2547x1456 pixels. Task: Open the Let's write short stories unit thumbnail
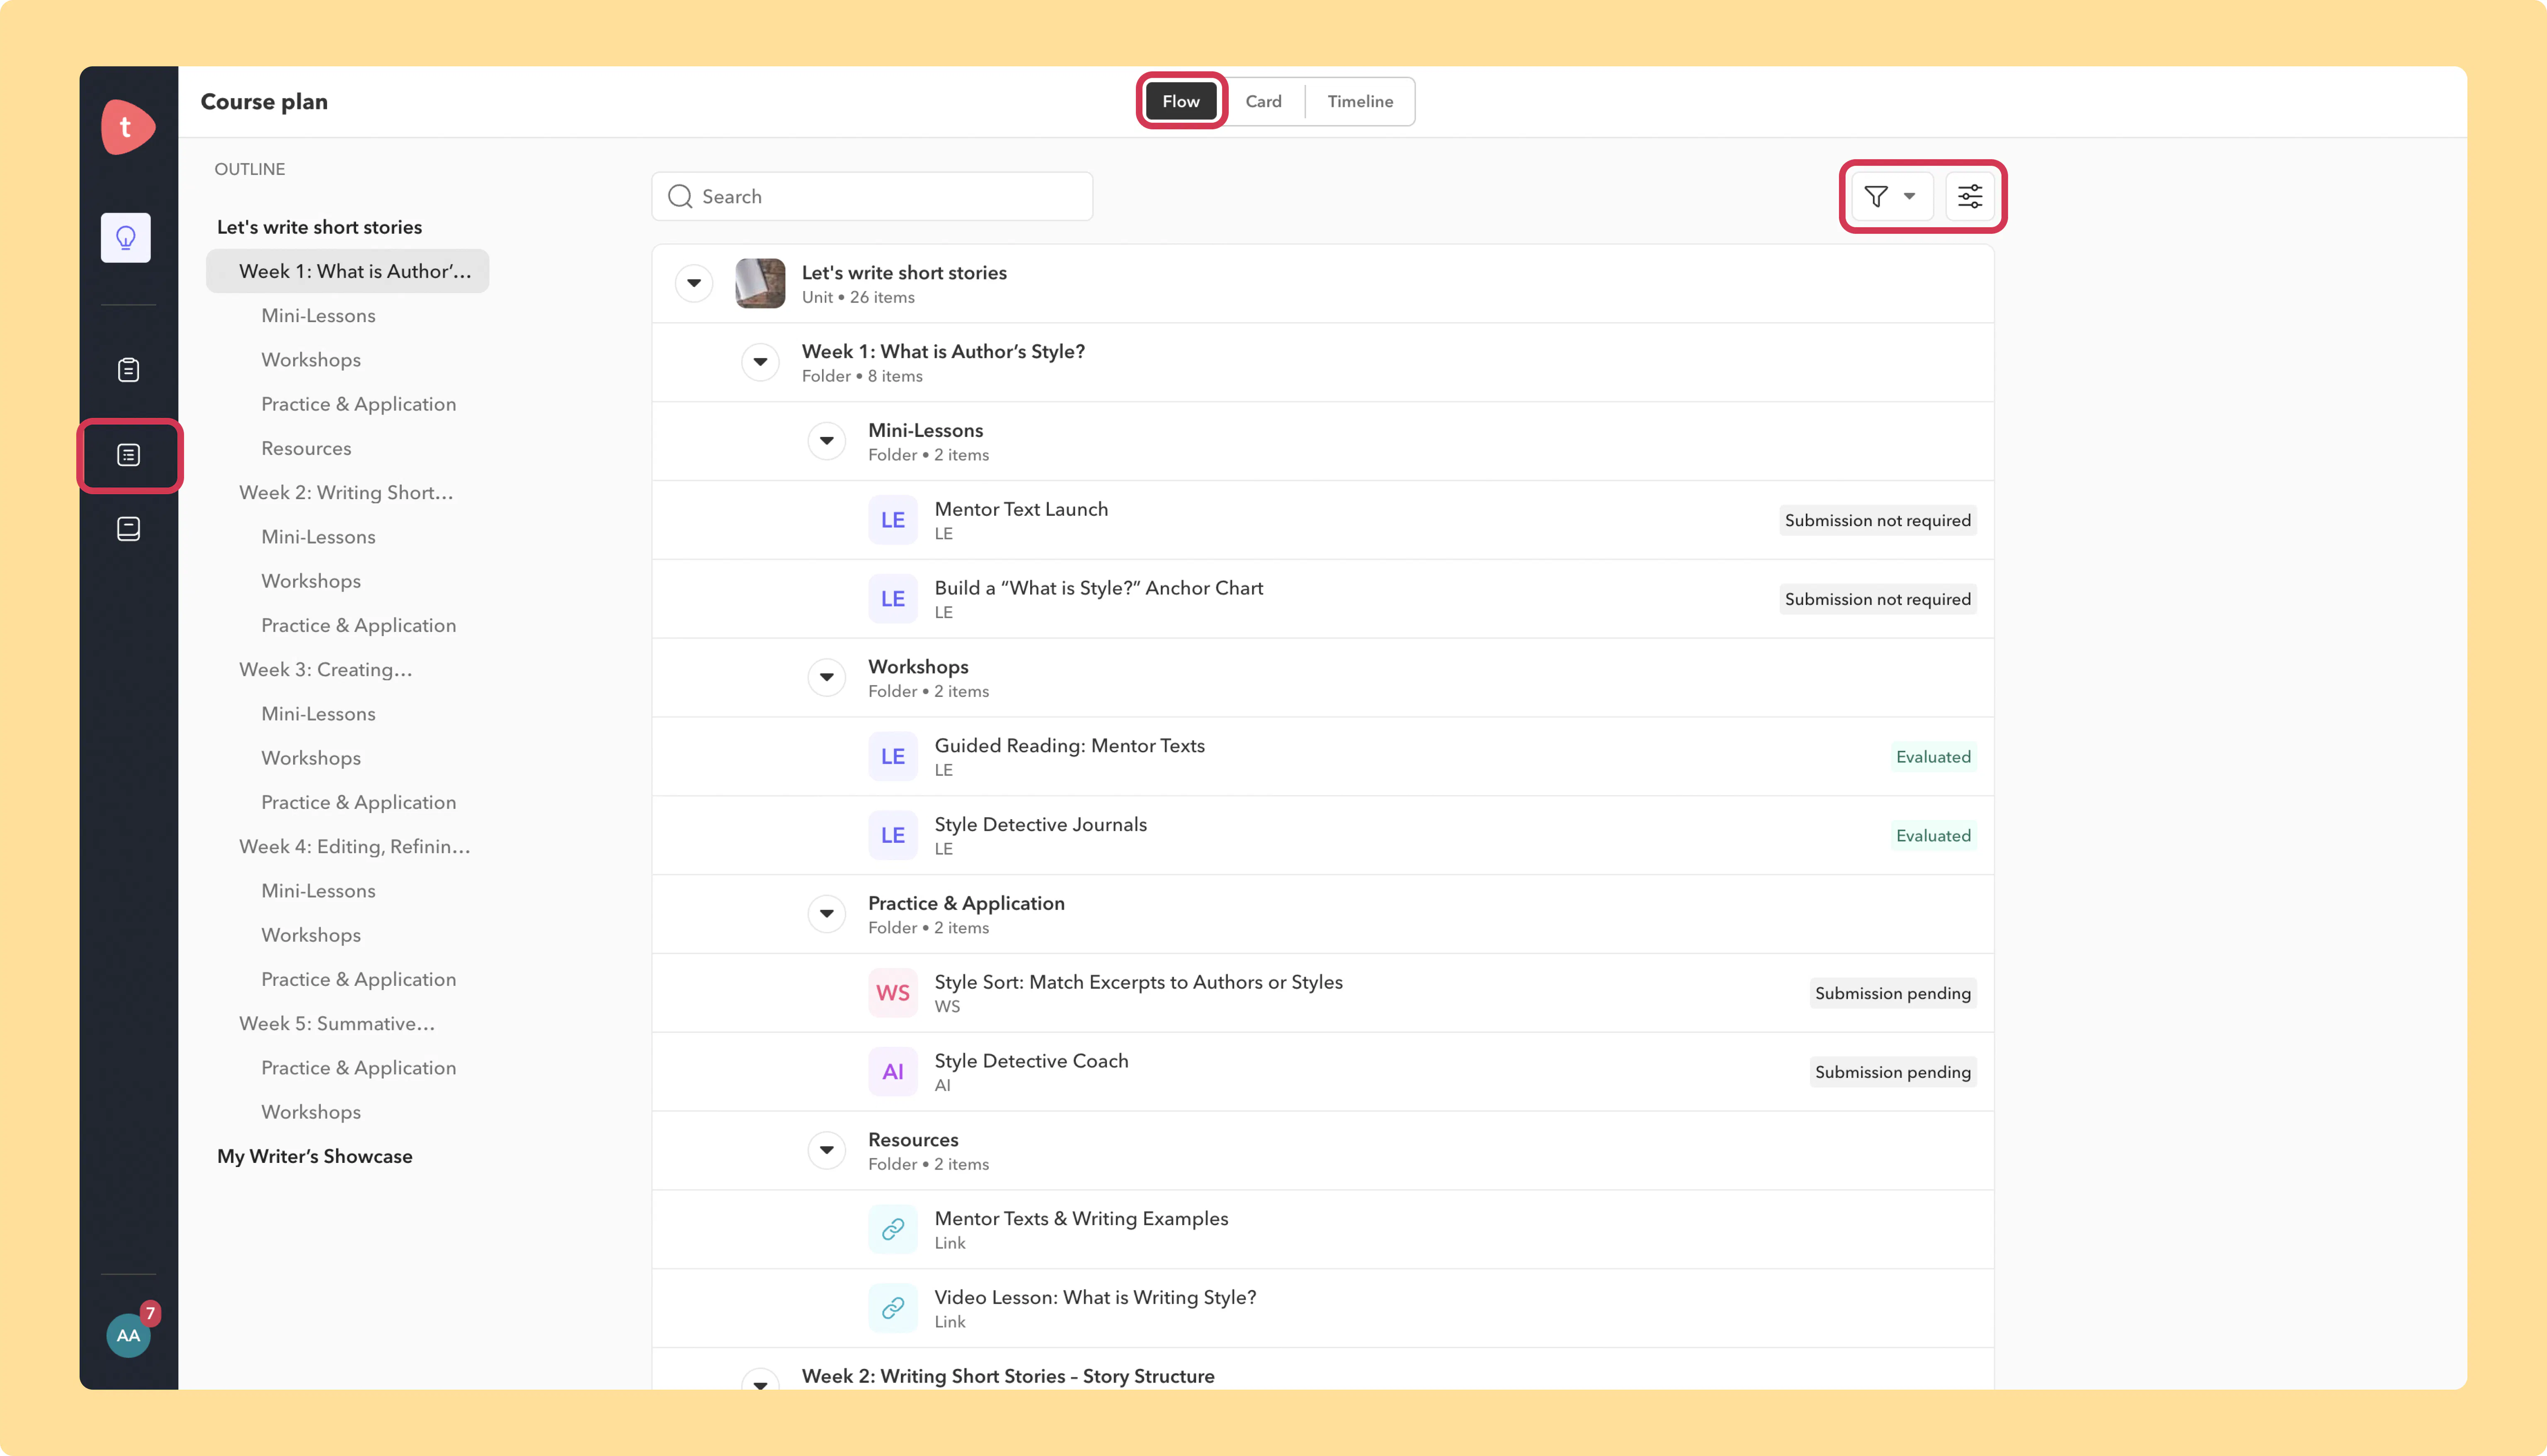[x=761, y=283]
